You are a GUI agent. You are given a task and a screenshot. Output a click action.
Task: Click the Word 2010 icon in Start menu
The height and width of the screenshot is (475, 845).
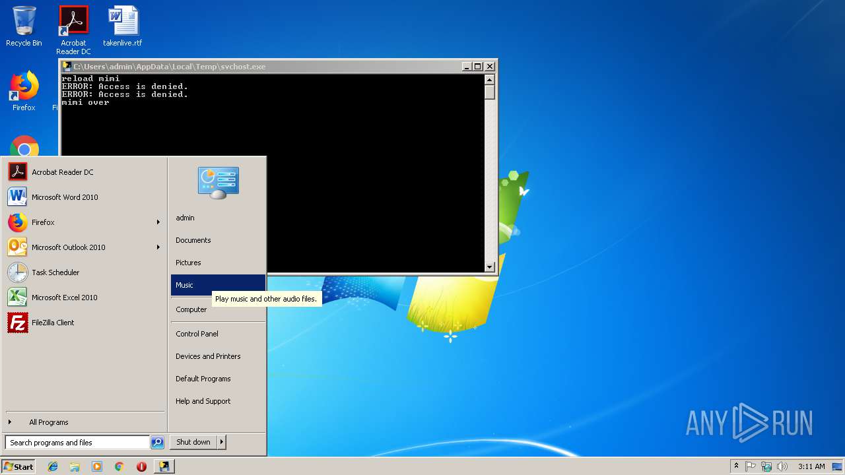point(18,197)
